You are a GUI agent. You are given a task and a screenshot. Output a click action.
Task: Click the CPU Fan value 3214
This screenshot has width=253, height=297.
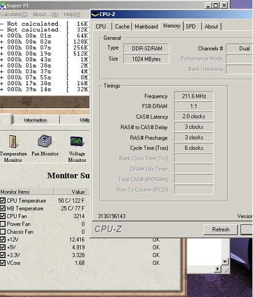coord(79,216)
